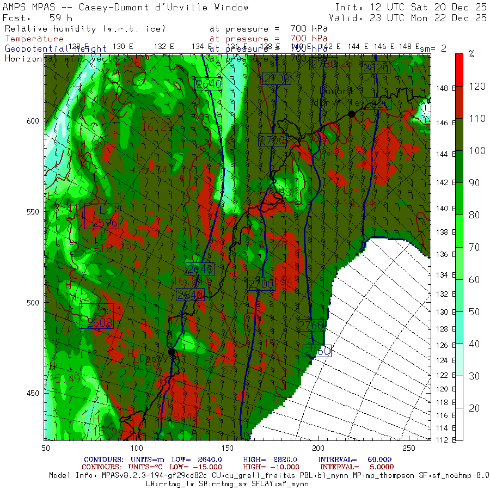Click the 'Dumont d'Urville' station name label
Viewport: 490px width, 490px height.
337,97
